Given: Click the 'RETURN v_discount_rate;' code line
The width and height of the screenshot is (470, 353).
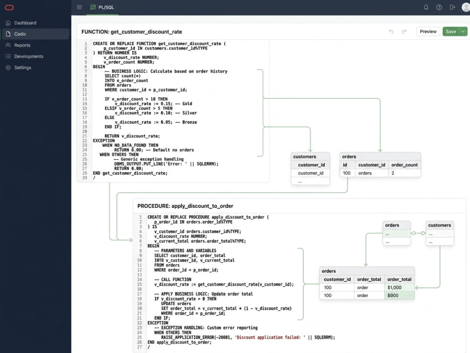Looking at the screenshot, I should pyautogui.click(x=132, y=136).
